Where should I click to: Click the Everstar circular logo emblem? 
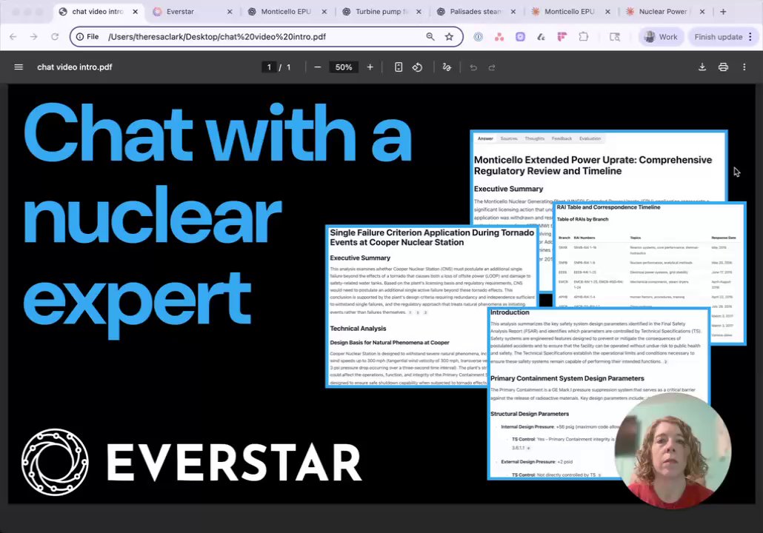(55, 462)
